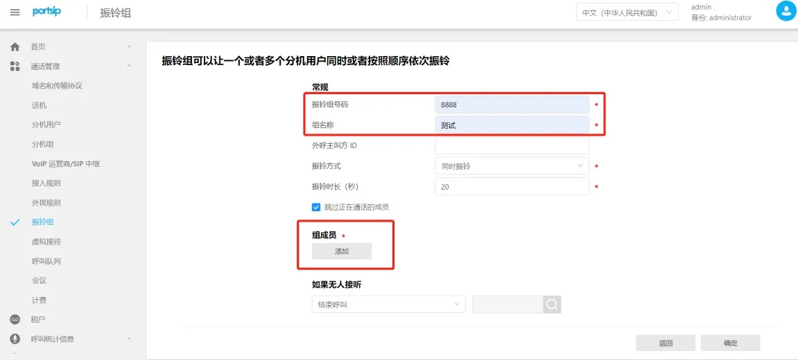Select 振铃组 in the sidebar
The height and width of the screenshot is (360, 798).
click(x=43, y=222)
